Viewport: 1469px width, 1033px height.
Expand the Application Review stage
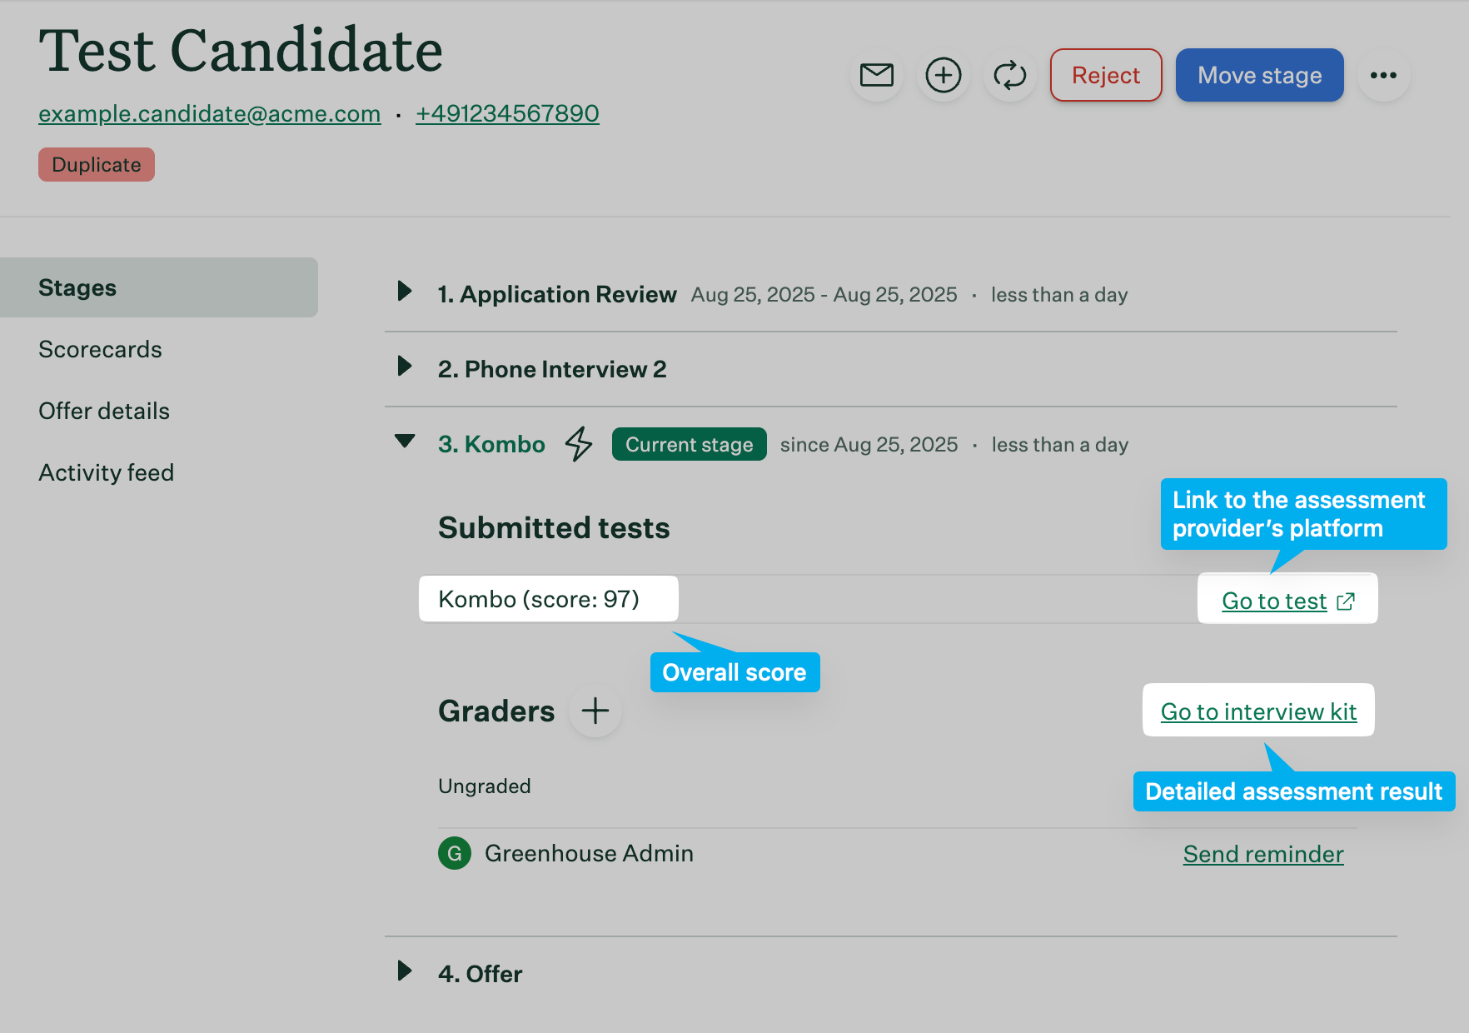[x=405, y=292]
